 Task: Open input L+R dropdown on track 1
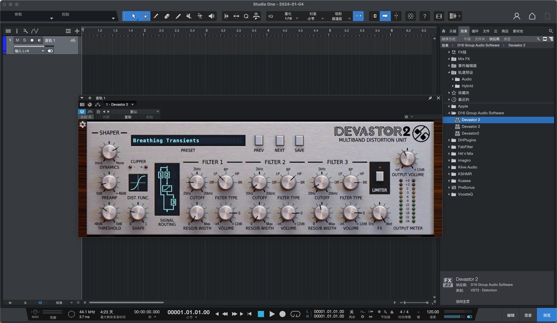tap(30, 51)
